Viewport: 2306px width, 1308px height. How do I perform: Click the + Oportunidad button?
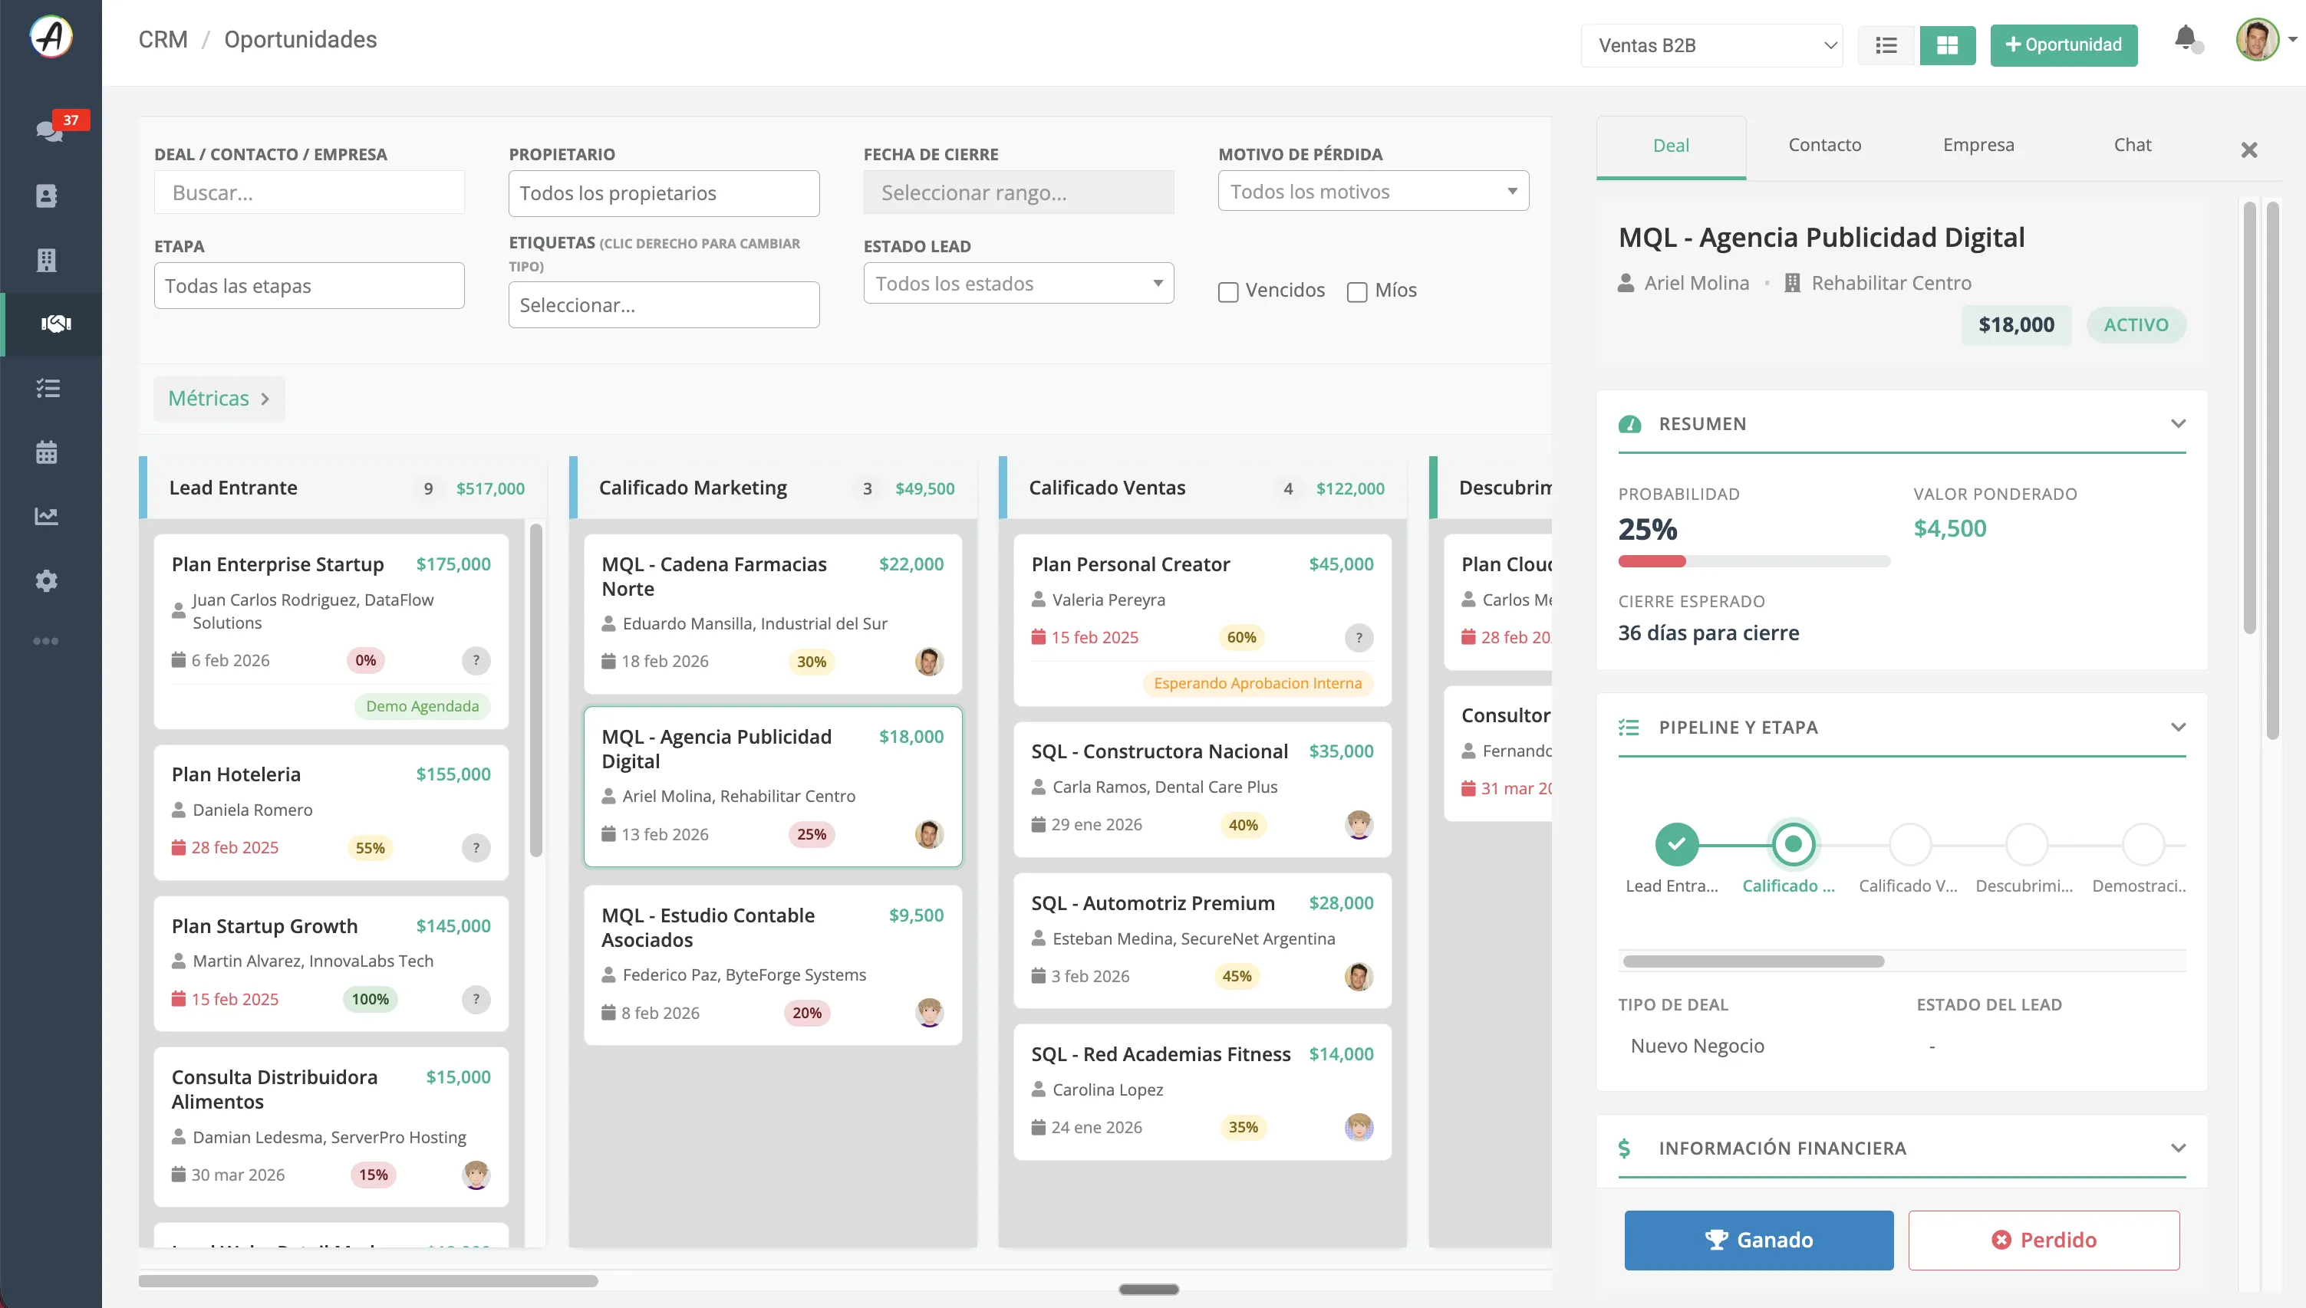2064,45
